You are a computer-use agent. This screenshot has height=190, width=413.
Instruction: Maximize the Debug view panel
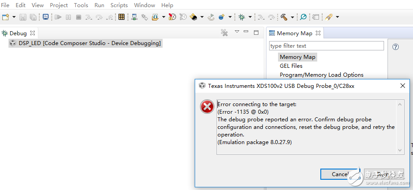click(x=256, y=33)
